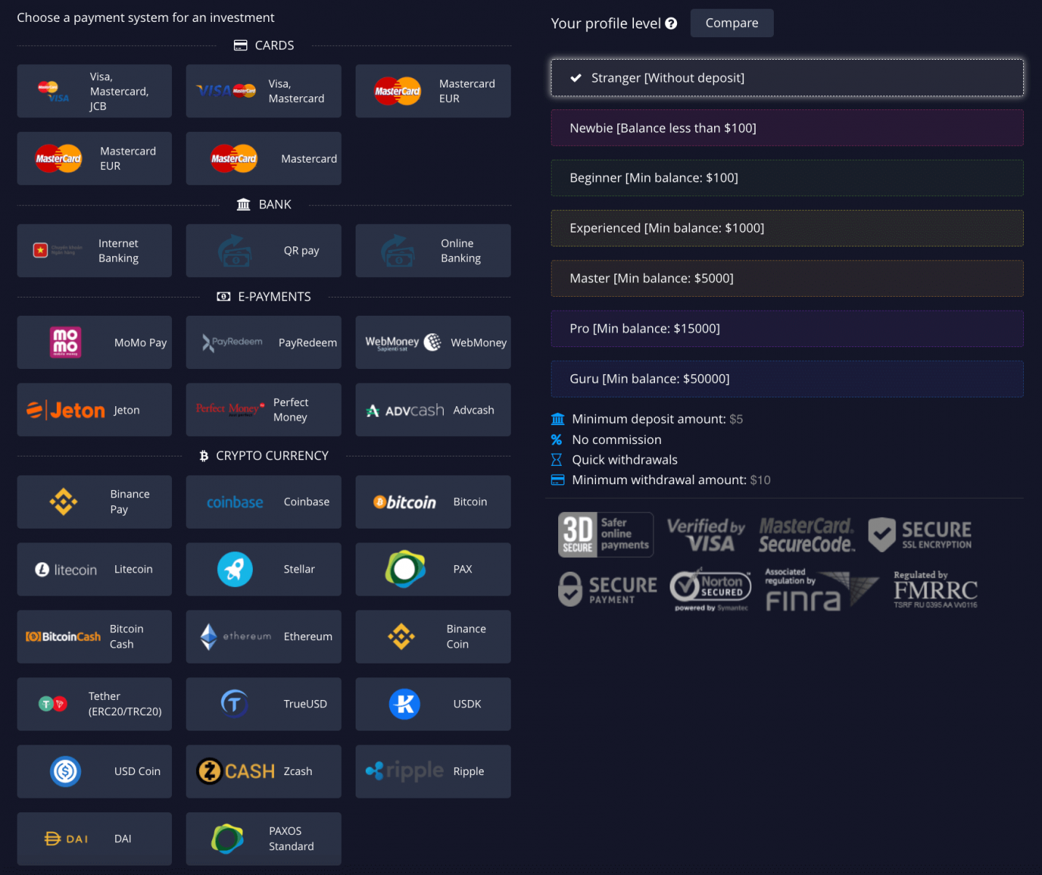Image resolution: width=1042 pixels, height=875 pixels.
Task: Select the Coinbase logo
Action: point(235,502)
